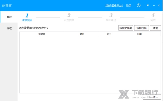Switch to the 加密 sidebar tab
163x101 pixels.
9,17
